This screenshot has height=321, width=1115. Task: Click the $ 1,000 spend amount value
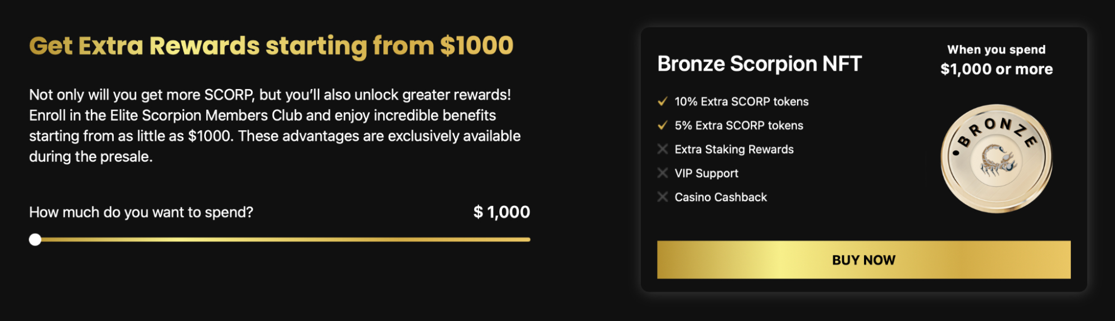point(501,212)
